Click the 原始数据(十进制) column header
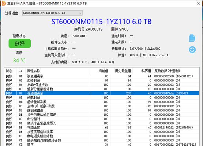Image resolution: width=203 pixels, height=146 pixels. coord(167,71)
